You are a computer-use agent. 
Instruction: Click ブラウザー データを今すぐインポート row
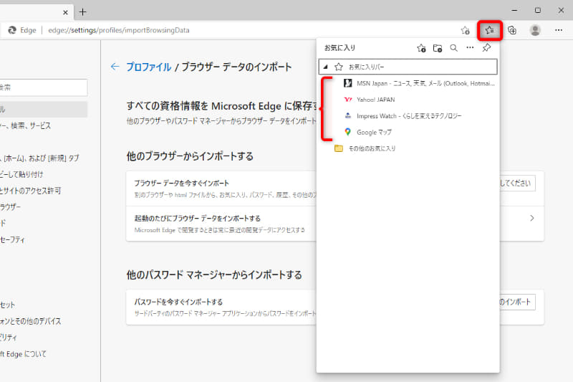[221, 188]
